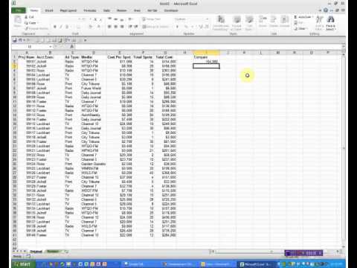Toggle Underline formatting
Viewport: 357px width, 268px height.
point(67,27)
